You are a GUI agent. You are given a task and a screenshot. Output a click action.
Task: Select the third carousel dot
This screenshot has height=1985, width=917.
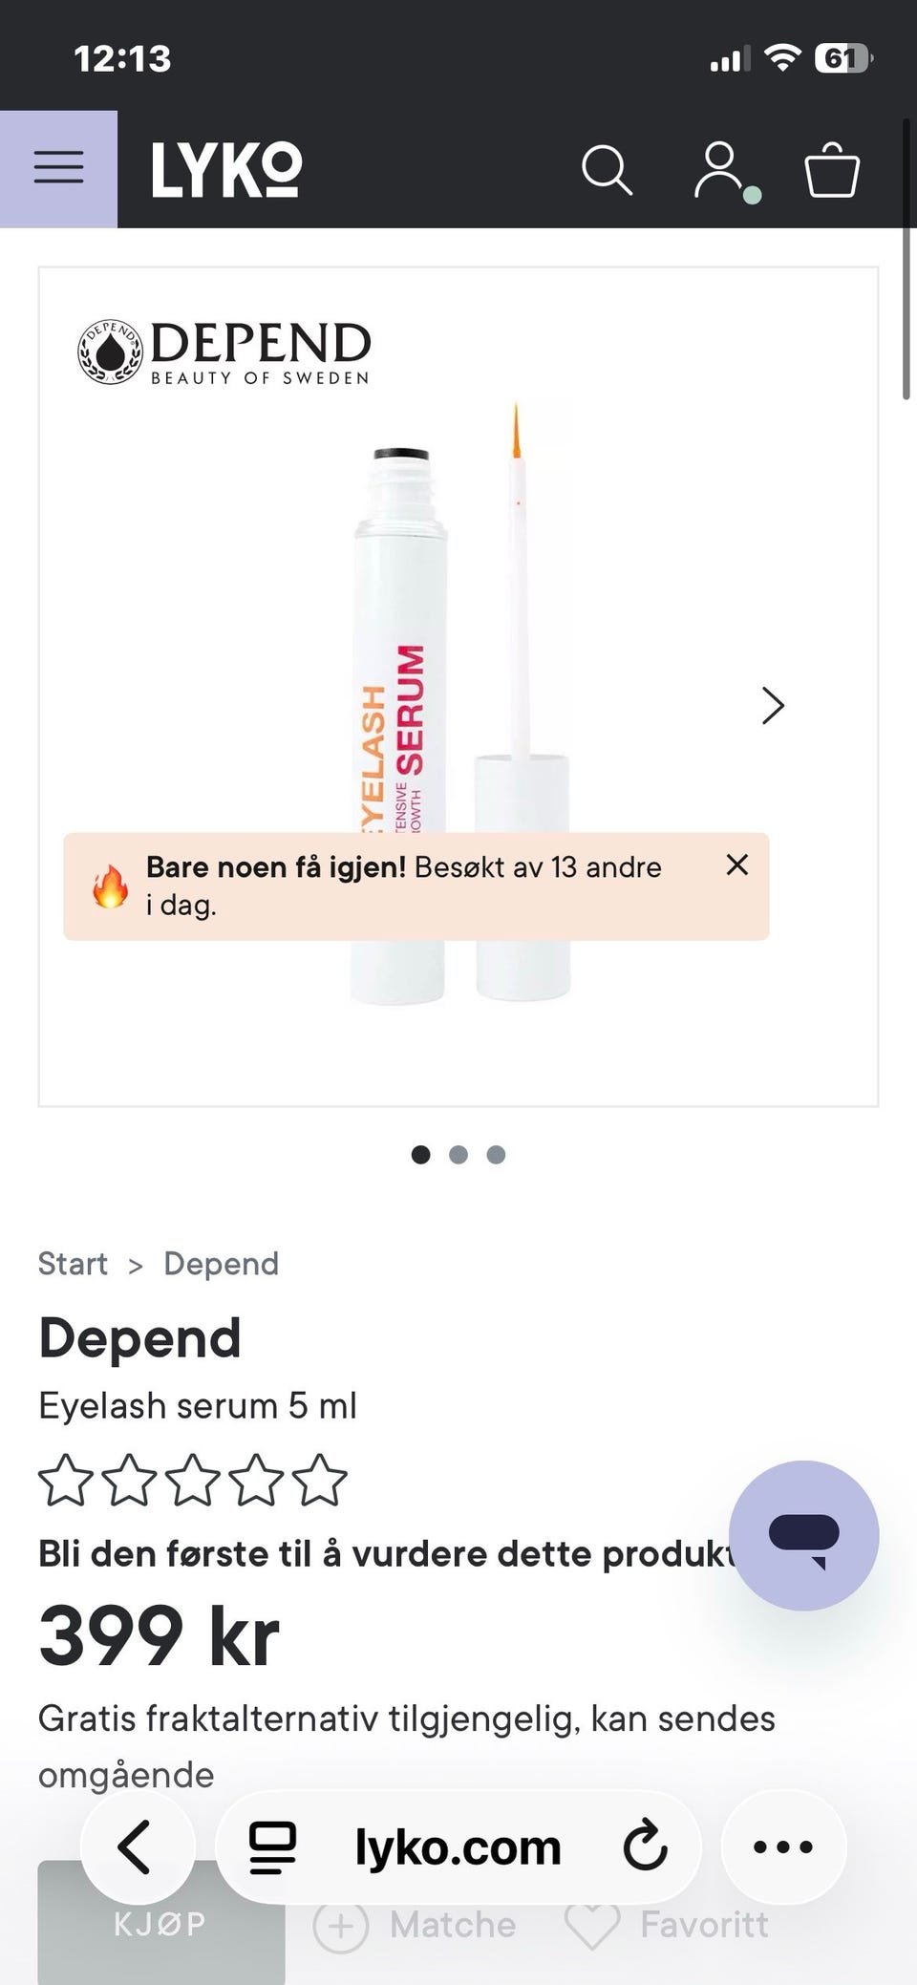pos(496,1155)
